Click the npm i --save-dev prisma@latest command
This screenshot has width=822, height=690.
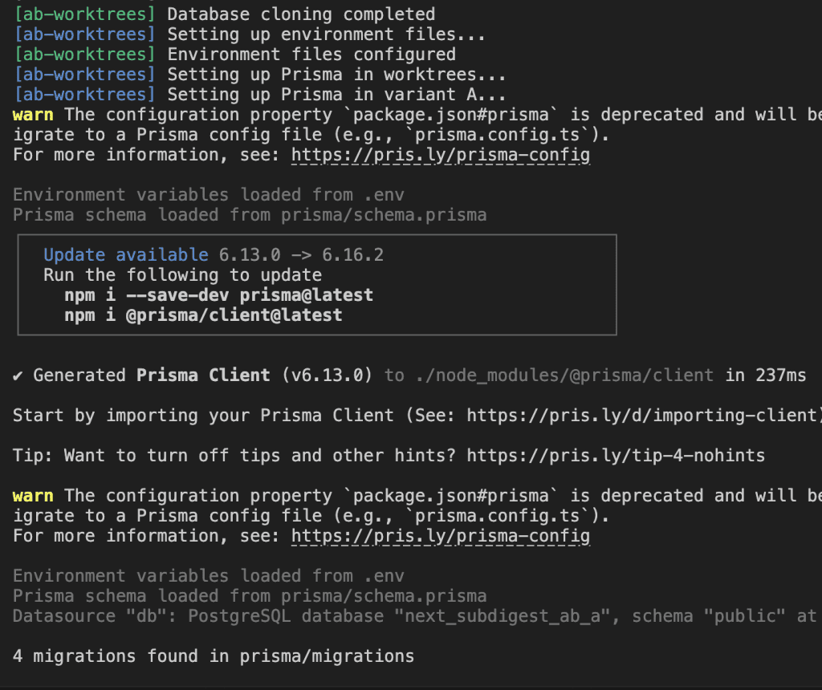click(x=218, y=295)
